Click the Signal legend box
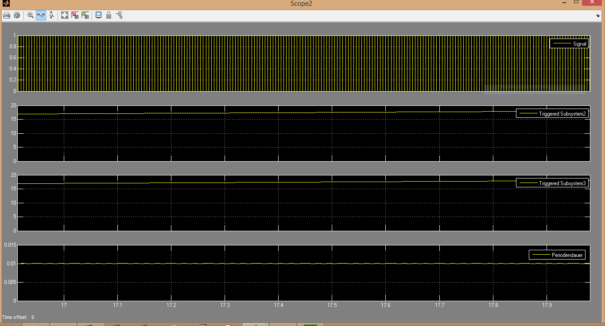Viewport: 605px width, 326px height. pos(569,44)
